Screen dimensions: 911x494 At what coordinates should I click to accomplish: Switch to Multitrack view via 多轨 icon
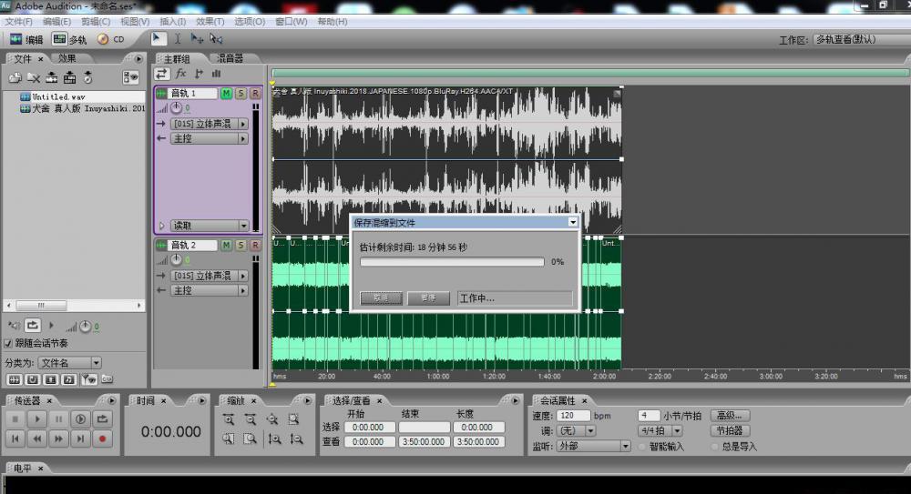pos(70,39)
